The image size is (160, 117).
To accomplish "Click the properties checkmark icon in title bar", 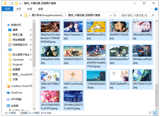I will pos(12,3).
